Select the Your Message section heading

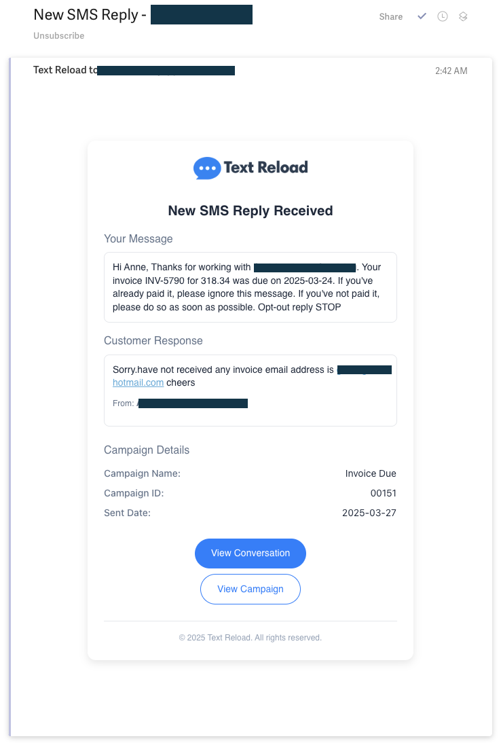tap(138, 238)
